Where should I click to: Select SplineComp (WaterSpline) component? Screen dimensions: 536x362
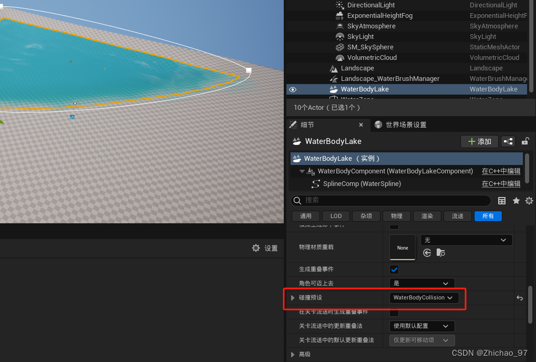362,184
